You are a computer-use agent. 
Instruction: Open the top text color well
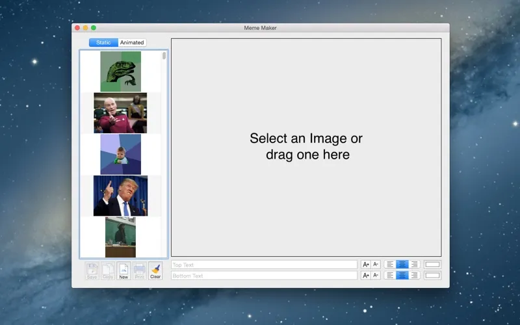(x=432, y=265)
